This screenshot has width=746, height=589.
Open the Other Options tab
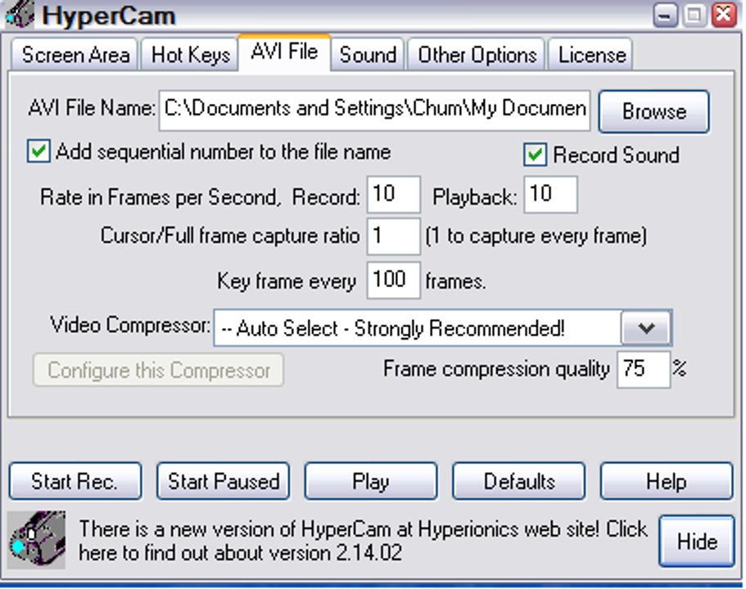(477, 55)
